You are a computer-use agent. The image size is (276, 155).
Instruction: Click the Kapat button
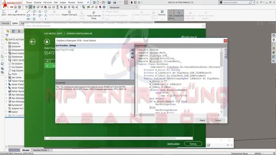tap(202, 120)
